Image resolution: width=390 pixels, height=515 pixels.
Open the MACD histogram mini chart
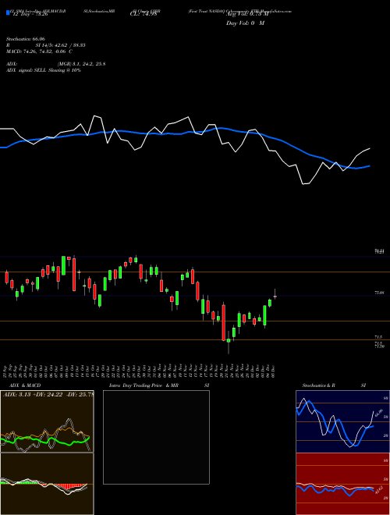coord(47,484)
